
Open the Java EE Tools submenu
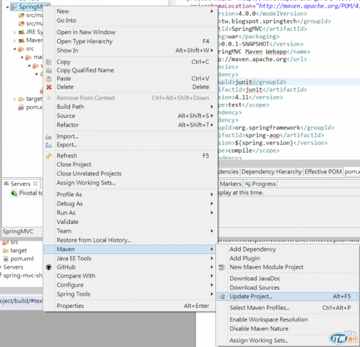point(129,258)
